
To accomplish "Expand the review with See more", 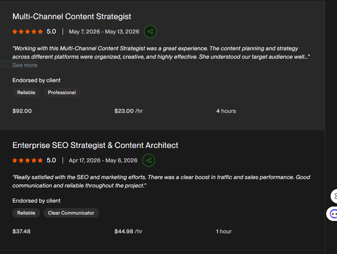I will click(25, 65).
